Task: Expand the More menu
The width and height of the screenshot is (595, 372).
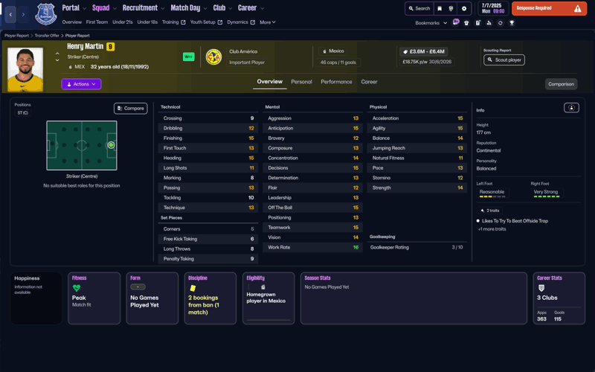Action: pos(268,22)
